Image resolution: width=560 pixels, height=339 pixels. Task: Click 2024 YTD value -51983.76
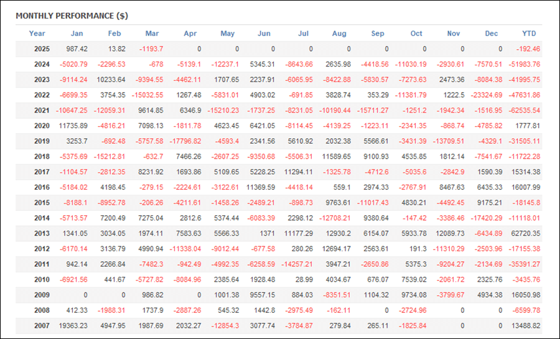pyautogui.click(x=525, y=64)
